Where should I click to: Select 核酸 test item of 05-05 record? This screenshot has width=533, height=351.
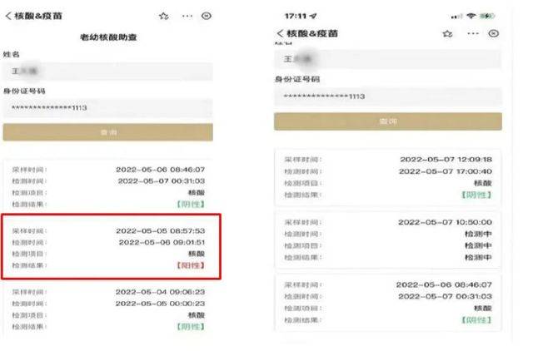click(197, 254)
